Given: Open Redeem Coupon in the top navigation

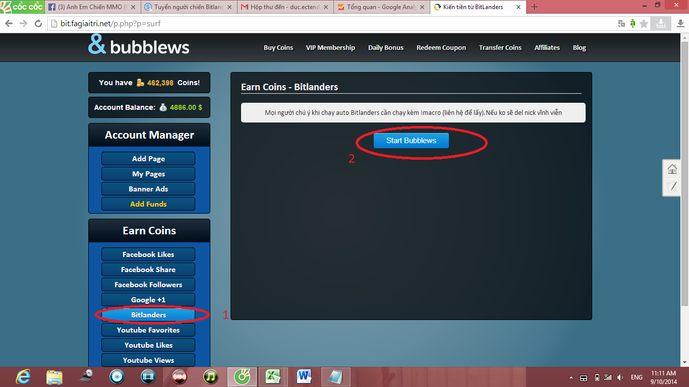Looking at the screenshot, I should [441, 48].
